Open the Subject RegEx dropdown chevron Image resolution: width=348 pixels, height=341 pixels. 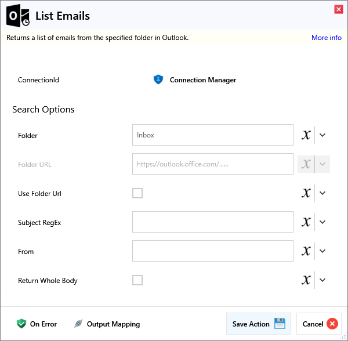click(x=323, y=222)
